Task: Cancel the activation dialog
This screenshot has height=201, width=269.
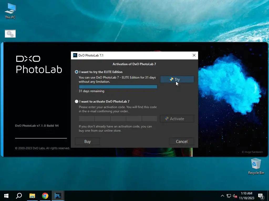Action: (x=182, y=141)
